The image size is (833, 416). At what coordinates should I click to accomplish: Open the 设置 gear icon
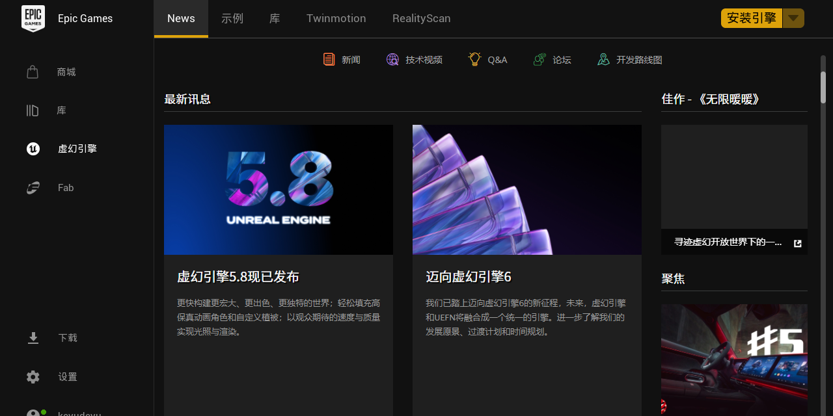click(x=33, y=377)
